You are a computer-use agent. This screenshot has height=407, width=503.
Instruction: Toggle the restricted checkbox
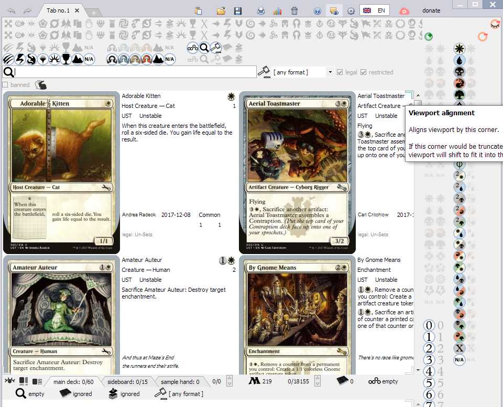364,72
